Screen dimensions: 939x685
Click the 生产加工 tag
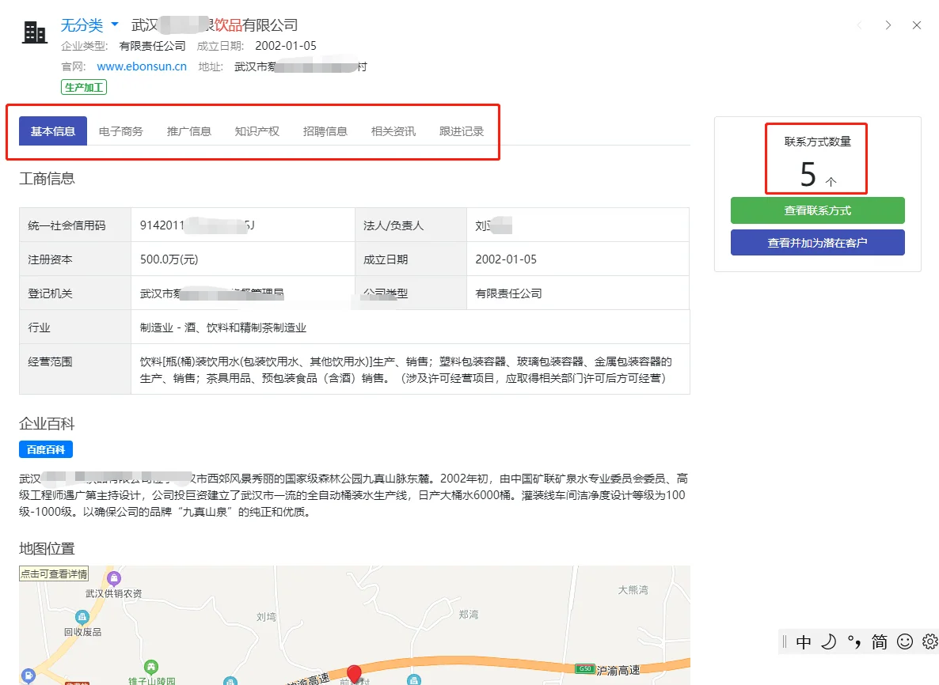(84, 87)
